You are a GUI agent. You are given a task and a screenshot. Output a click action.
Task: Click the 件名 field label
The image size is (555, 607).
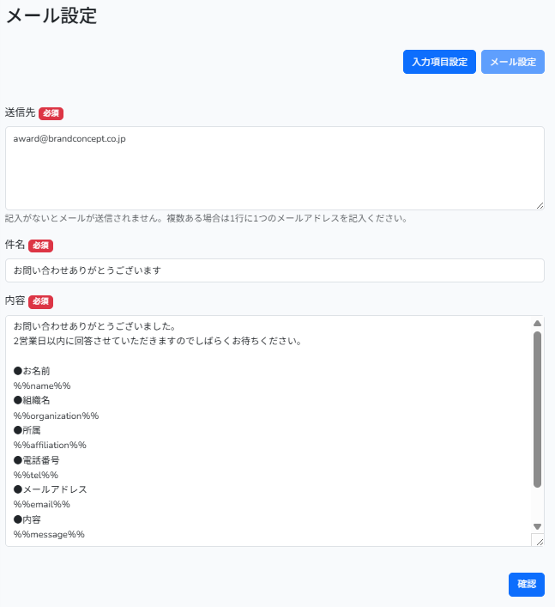tap(15, 246)
